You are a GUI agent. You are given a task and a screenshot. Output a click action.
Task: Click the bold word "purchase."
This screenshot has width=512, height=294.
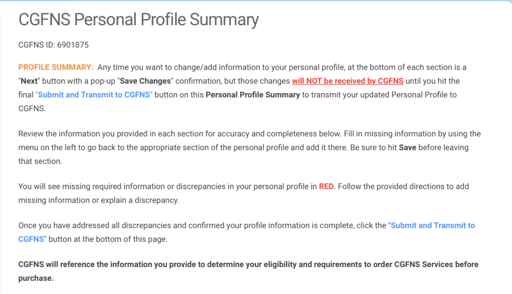pos(36,278)
